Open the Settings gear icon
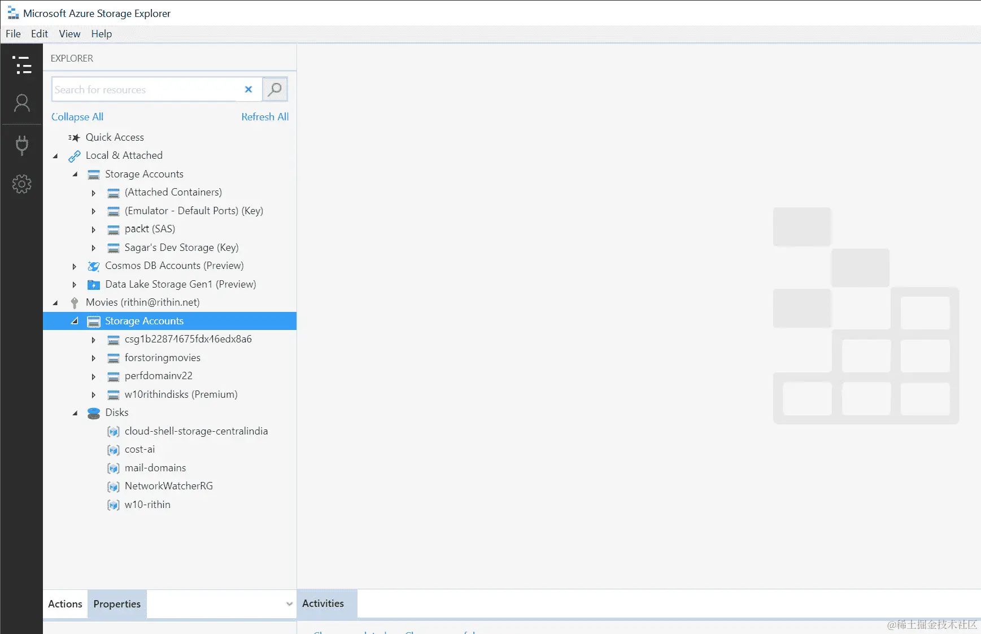Viewport: 981px width, 634px height. 22,184
